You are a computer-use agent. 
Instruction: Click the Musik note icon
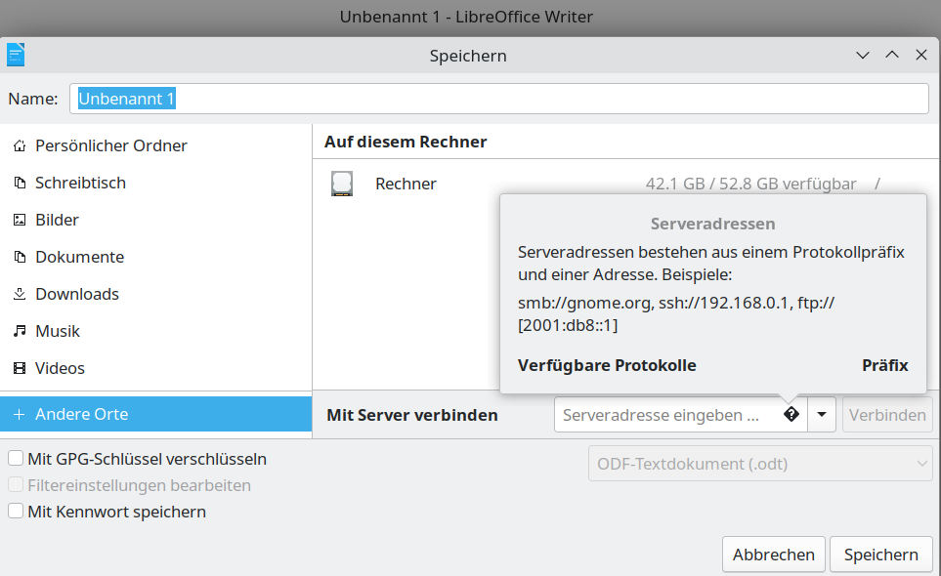(x=20, y=331)
